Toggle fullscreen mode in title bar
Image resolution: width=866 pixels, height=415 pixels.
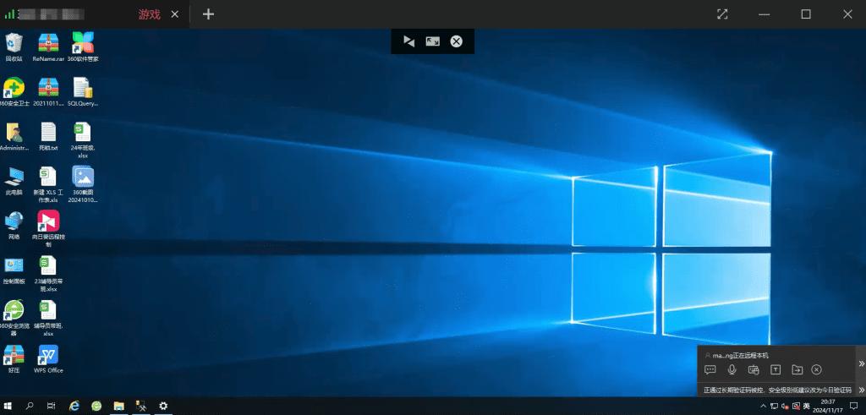tap(722, 14)
